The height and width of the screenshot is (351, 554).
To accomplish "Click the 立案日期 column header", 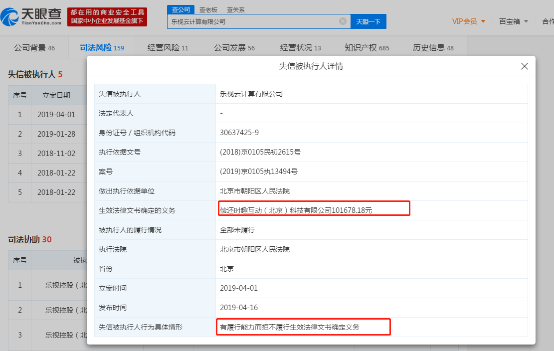I will 56,95.
